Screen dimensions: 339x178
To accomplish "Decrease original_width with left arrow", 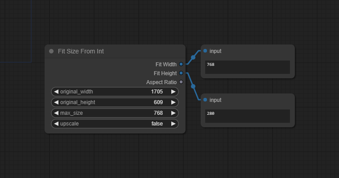I will 56,92.
